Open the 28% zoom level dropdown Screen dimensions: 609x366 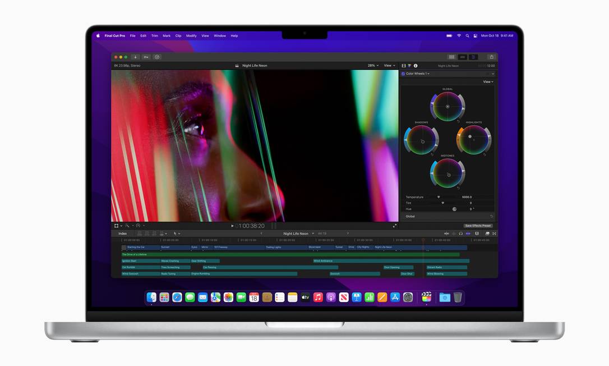coord(373,66)
